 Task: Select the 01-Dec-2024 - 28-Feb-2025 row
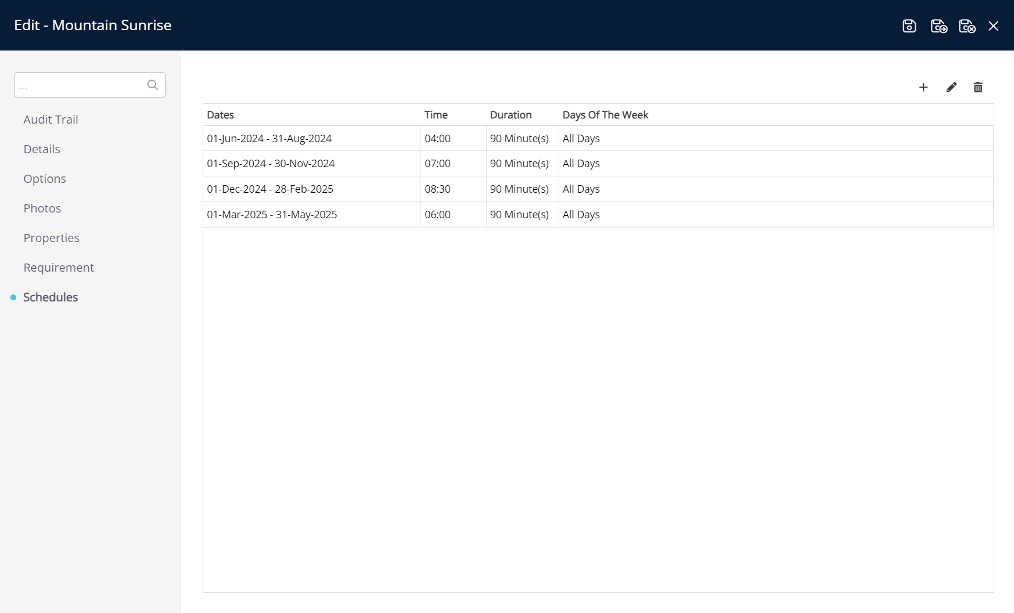(x=598, y=189)
